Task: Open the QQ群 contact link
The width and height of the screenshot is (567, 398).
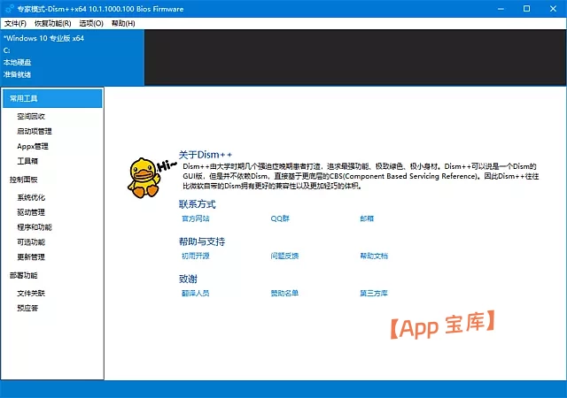Action: (280, 218)
